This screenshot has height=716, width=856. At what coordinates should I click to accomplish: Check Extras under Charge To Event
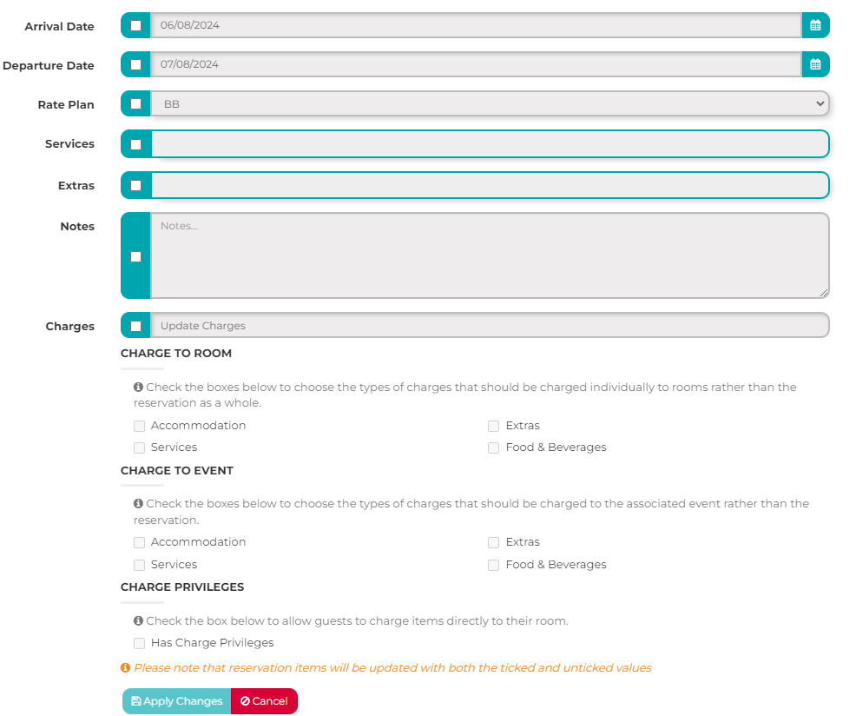pyautogui.click(x=493, y=542)
